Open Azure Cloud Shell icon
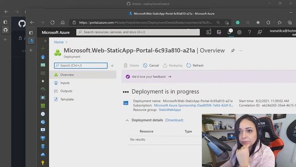This screenshot has height=167, width=296. [209, 32]
